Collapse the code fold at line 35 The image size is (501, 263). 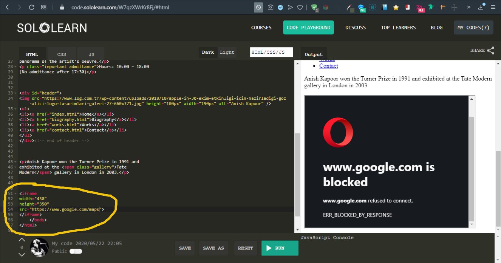(x=15, y=109)
